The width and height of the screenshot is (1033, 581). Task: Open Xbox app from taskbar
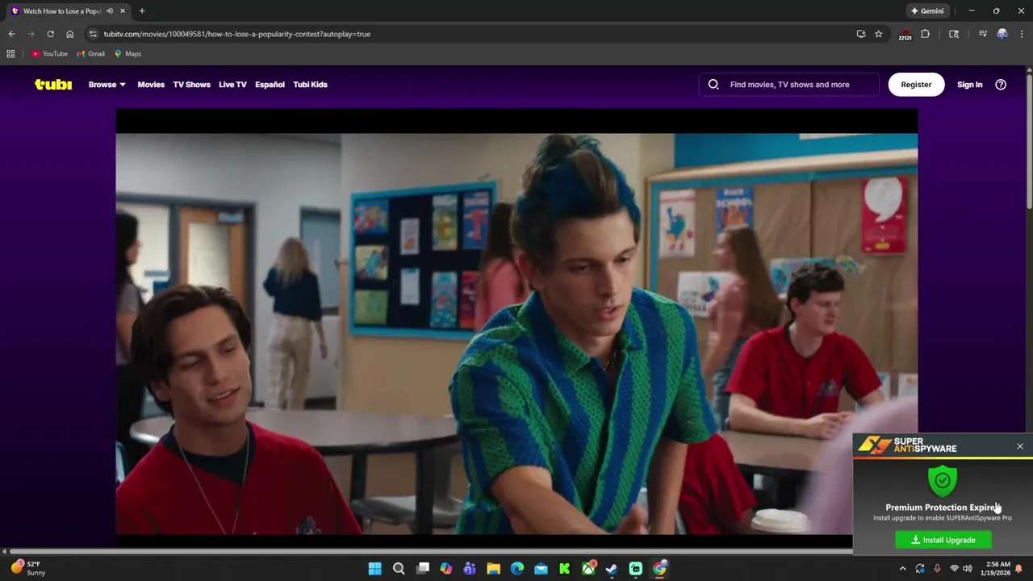[x=588, y=569]
